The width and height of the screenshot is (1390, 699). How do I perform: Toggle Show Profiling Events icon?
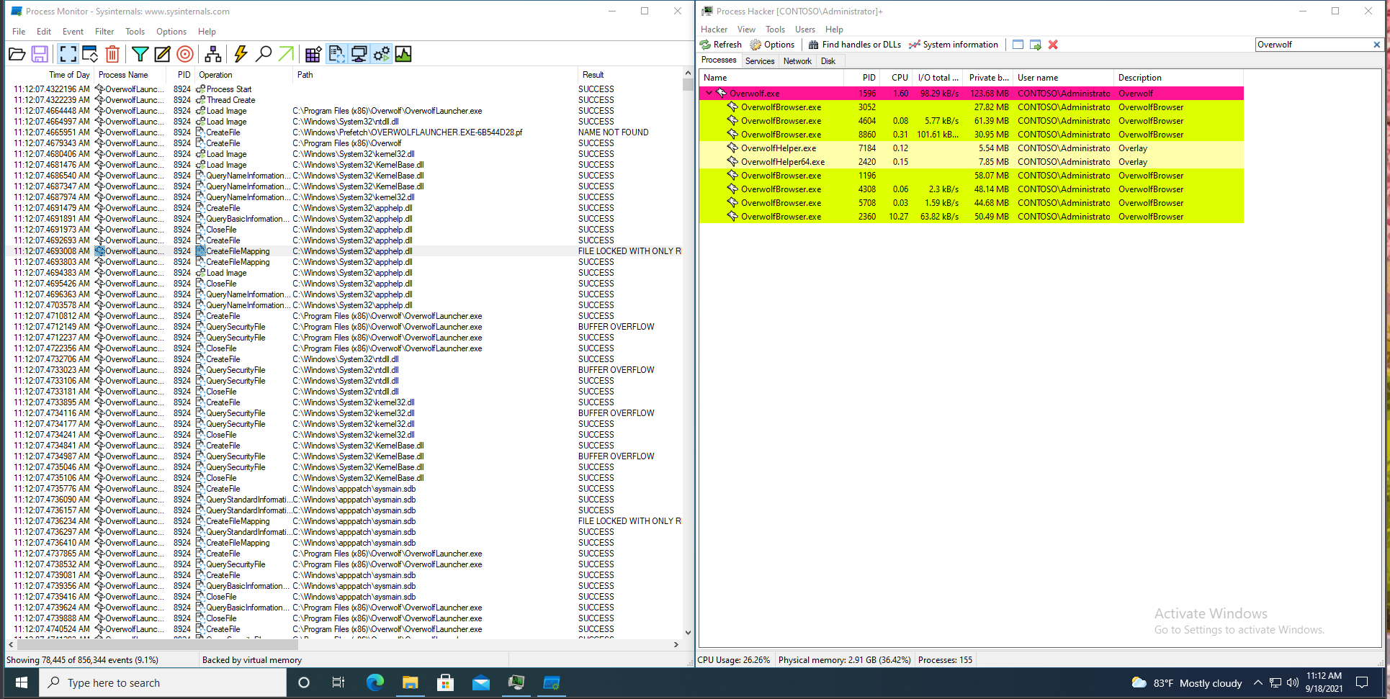403,54
